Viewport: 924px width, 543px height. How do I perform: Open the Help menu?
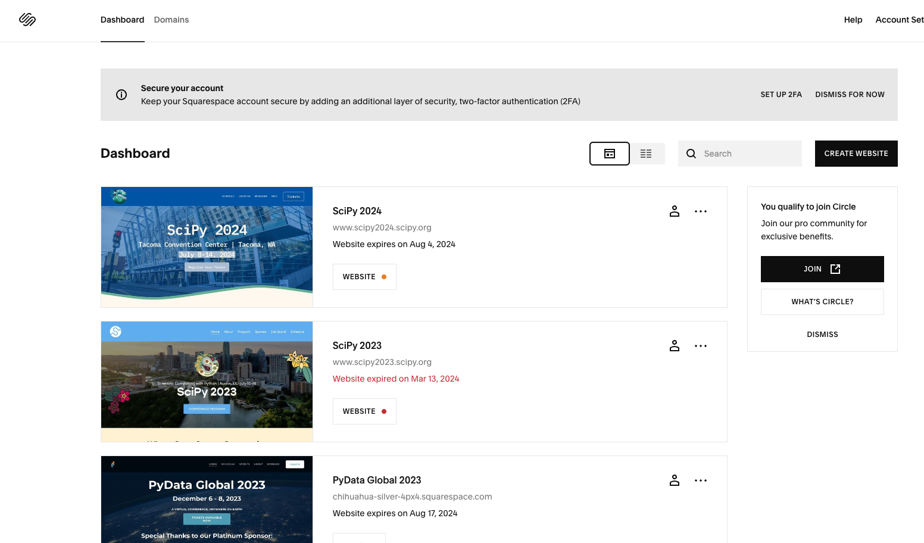[853, 20]
